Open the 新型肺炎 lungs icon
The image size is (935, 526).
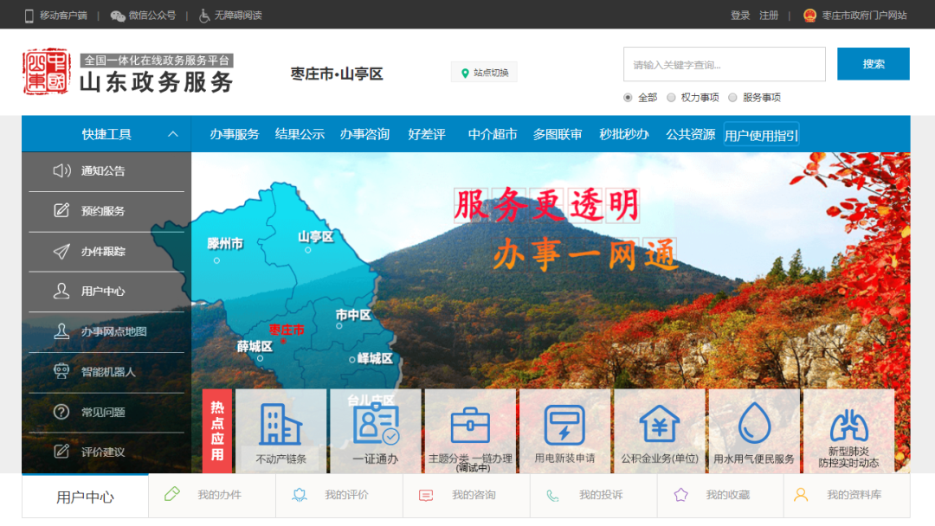coord(848,425)
